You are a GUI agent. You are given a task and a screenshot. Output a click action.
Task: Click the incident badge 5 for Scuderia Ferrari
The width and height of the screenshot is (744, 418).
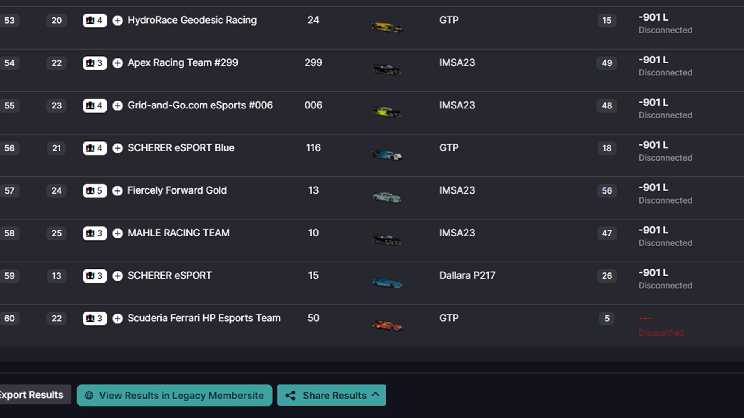coord(607,319)
